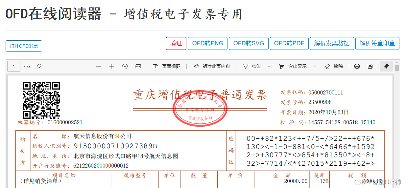This screenshot has height=188, width=406.
Task: Click bank account 6212260200000000012
Action: pyautogui.click(x=101, y=166)
